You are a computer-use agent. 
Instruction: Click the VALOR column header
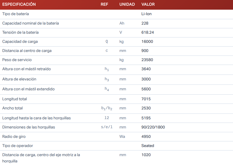coord(148,4)
